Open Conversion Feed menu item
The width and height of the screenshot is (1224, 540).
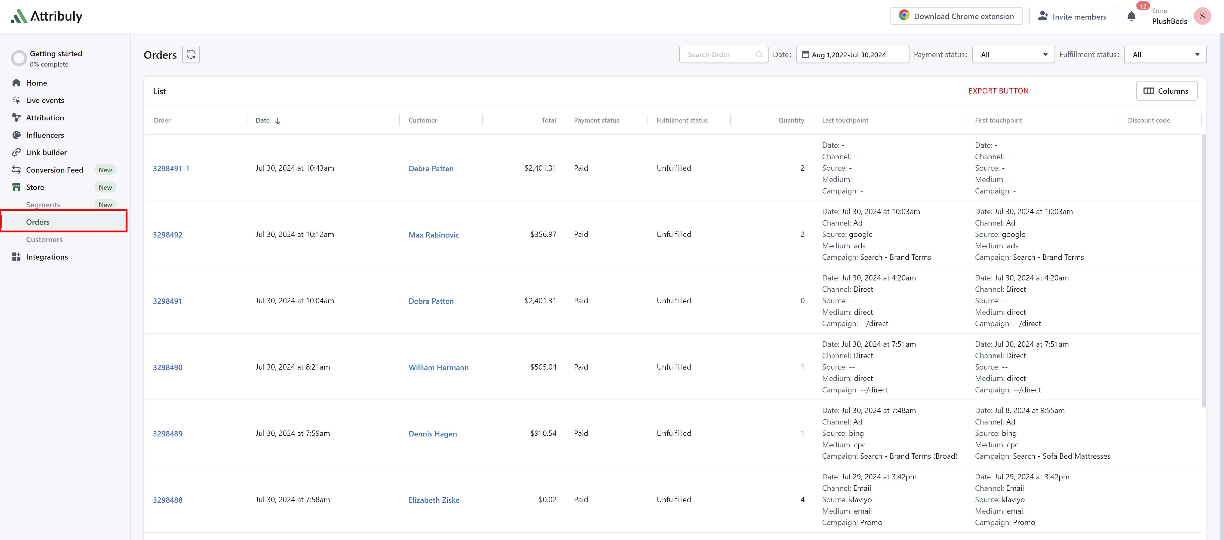[x=55, y=169]
